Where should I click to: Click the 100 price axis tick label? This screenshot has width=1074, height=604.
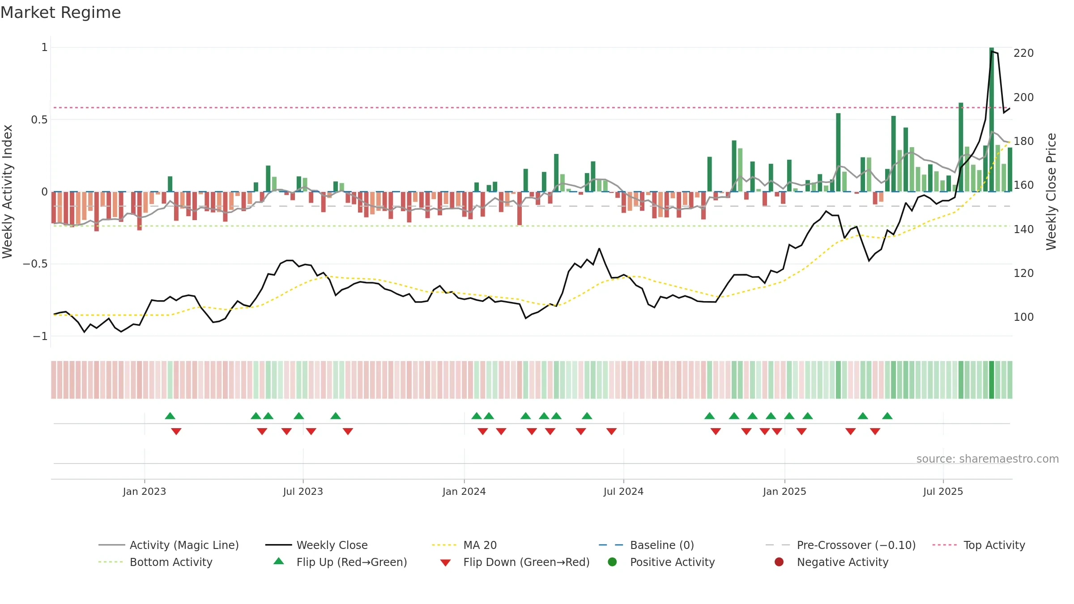tap(1023, 317)
